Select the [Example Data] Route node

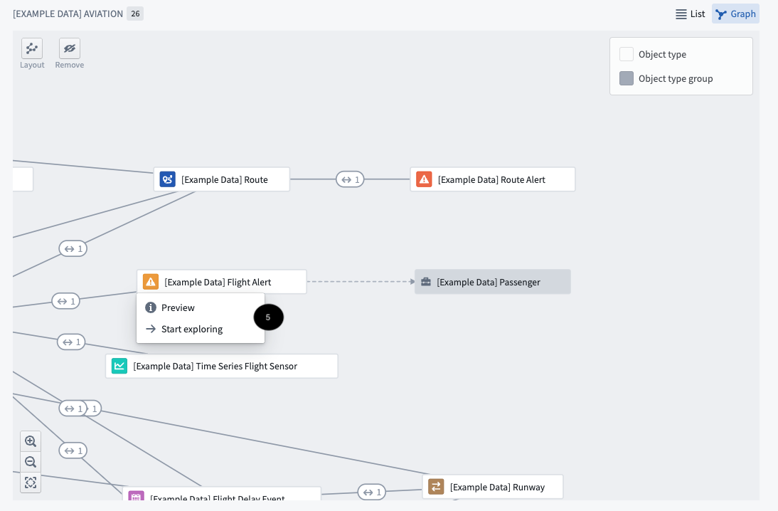(222, 179)
